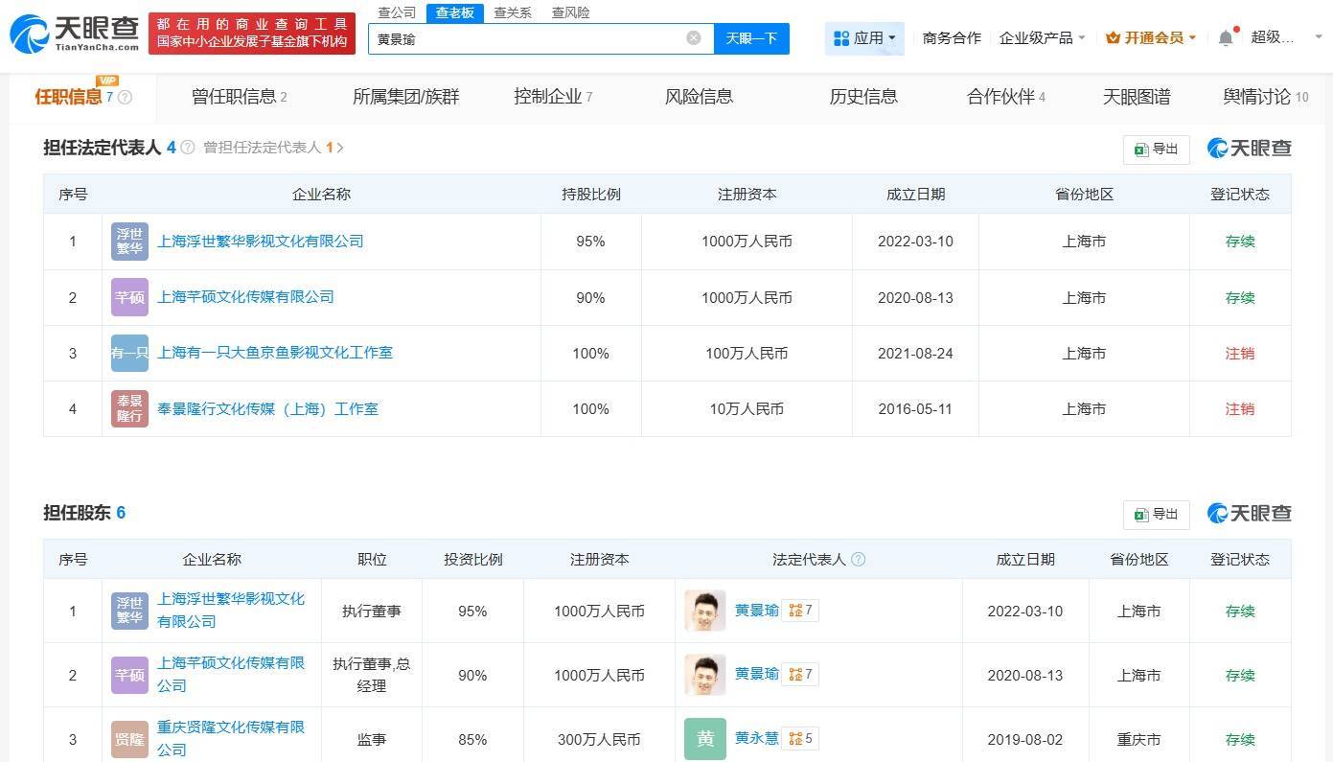The image size is (1333, 762).
Task: Clear the search field with the X icon
Action: 694,38
